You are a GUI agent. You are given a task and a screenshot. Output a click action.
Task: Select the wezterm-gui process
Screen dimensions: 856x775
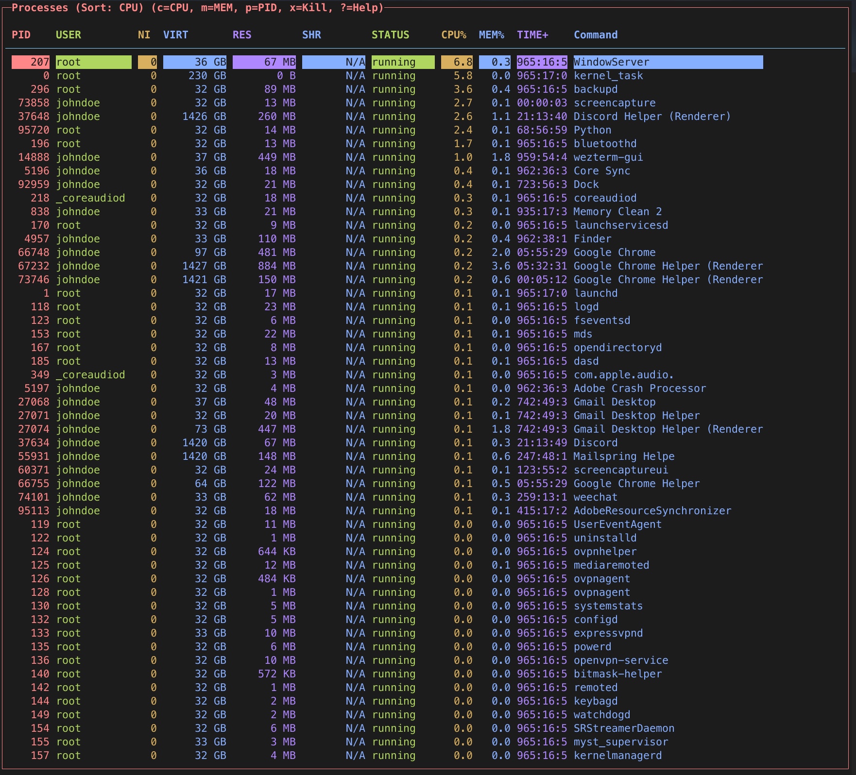[387, 157]
